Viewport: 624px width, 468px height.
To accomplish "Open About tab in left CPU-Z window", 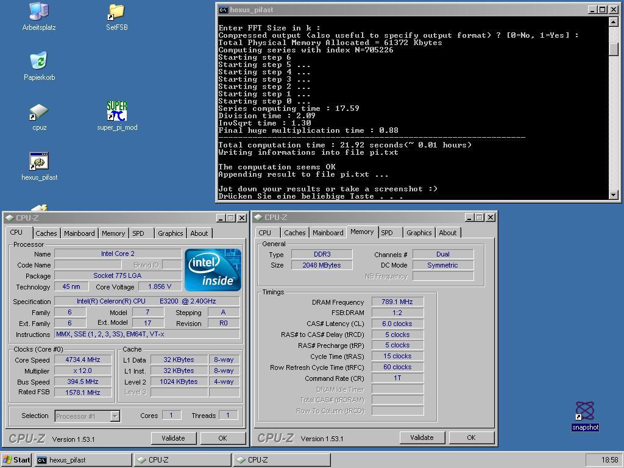I will click(x=199, y=233).
